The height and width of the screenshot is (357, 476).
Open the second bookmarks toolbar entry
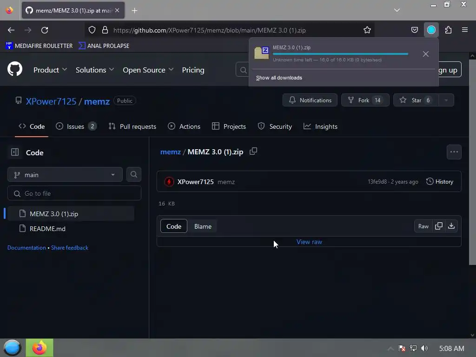(104, 46)
